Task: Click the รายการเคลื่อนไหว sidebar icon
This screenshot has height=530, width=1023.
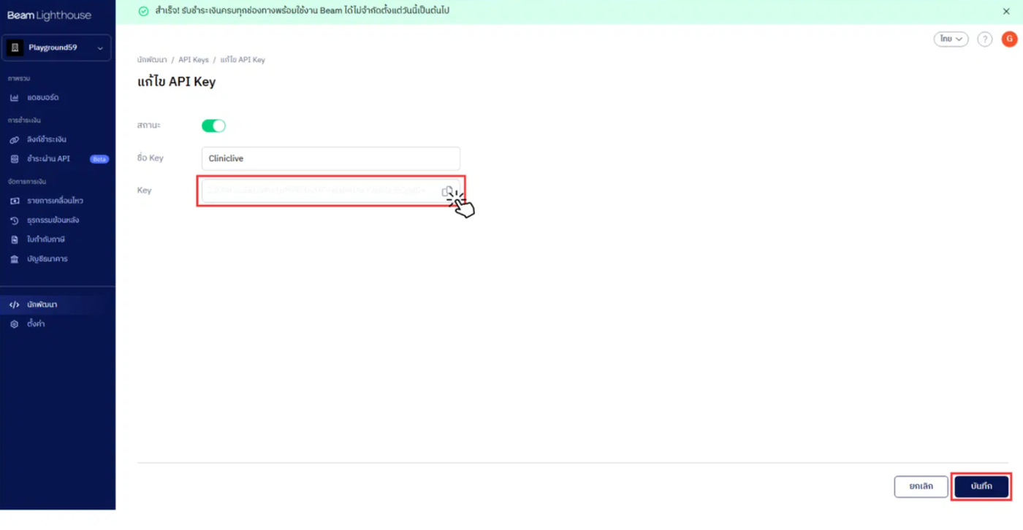Action: (x=15, y=201)
